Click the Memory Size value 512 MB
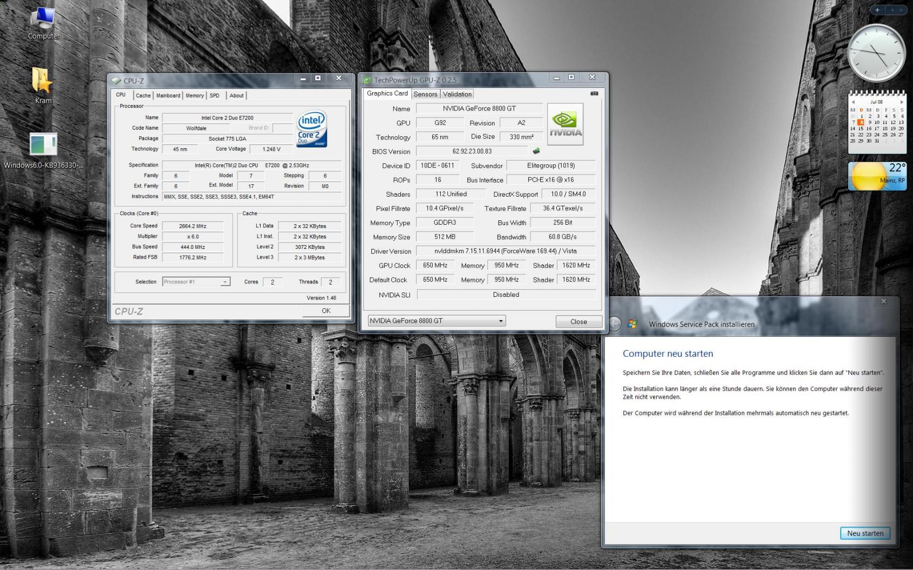This screenshot has height=570, width=913. 445,237
